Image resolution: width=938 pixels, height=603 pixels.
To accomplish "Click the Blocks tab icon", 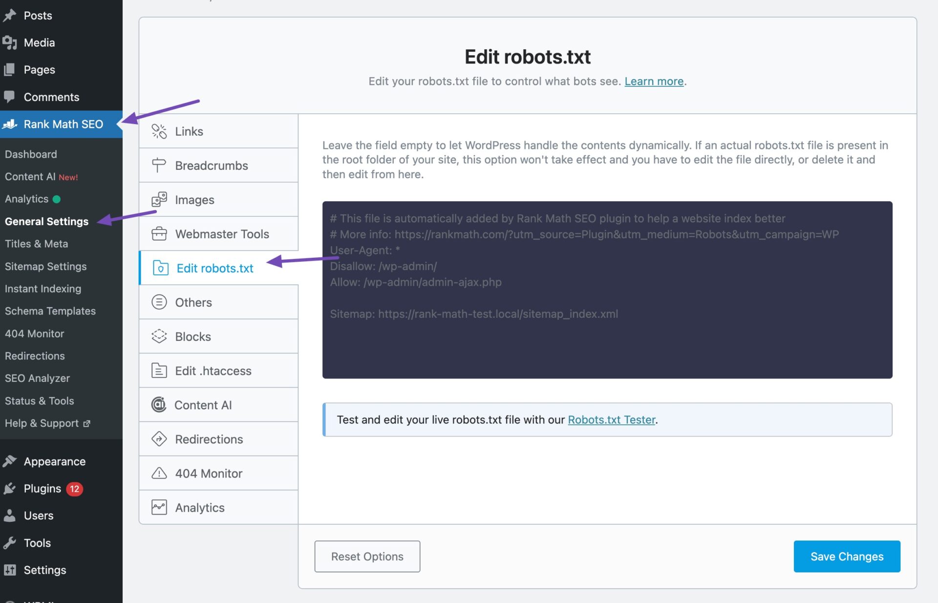I will click(x=159, y=336).
